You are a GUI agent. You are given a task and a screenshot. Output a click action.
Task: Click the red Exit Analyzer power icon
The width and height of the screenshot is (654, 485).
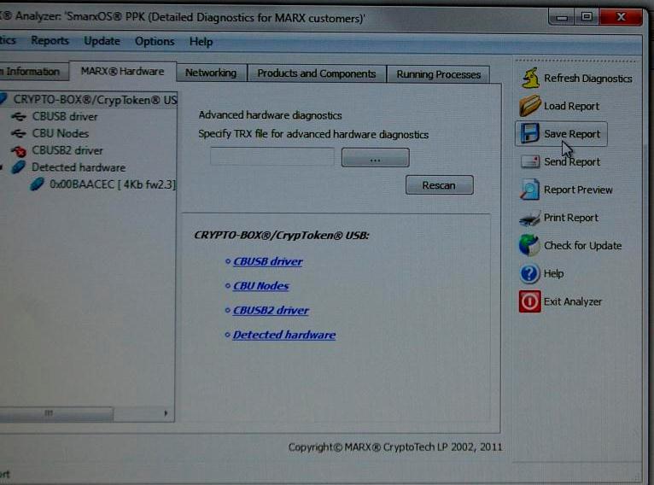point(529,301)
